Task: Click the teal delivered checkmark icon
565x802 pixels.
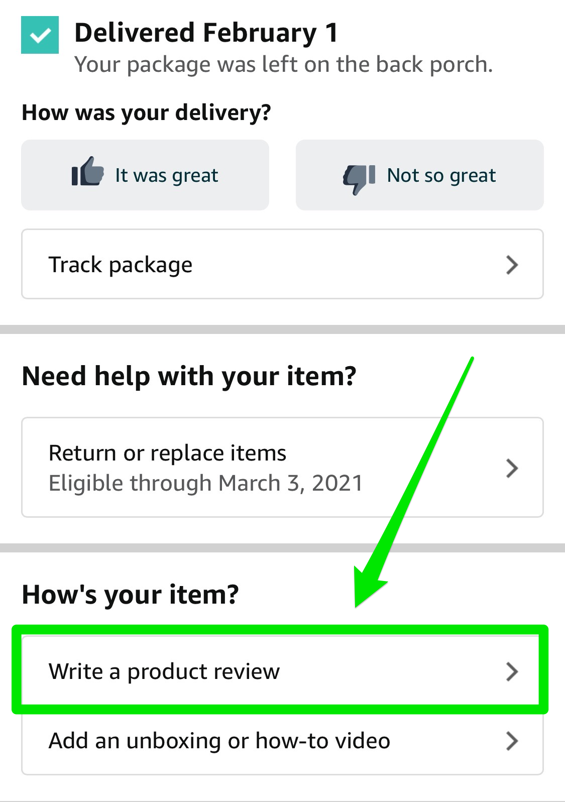Action: tap(40, 35)
